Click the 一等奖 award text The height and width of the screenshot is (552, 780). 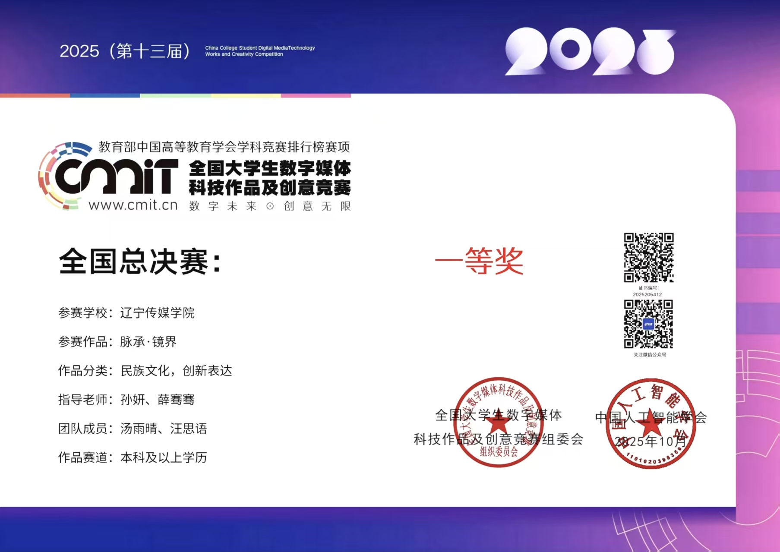479,261
